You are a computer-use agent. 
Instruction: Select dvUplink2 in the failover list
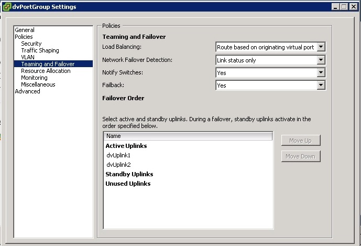tap(118, 165)
